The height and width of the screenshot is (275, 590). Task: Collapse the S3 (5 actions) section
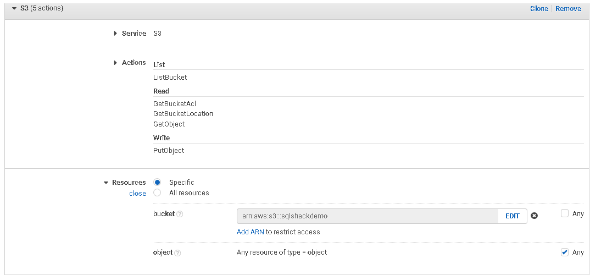(14, 8)
